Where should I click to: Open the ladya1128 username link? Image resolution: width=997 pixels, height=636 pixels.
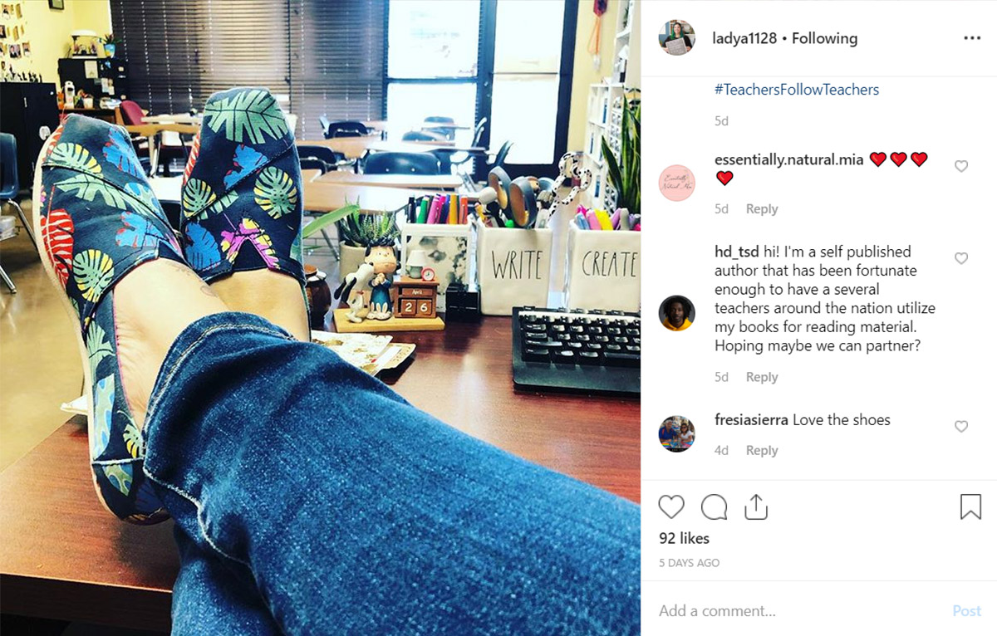coord(744,38)
